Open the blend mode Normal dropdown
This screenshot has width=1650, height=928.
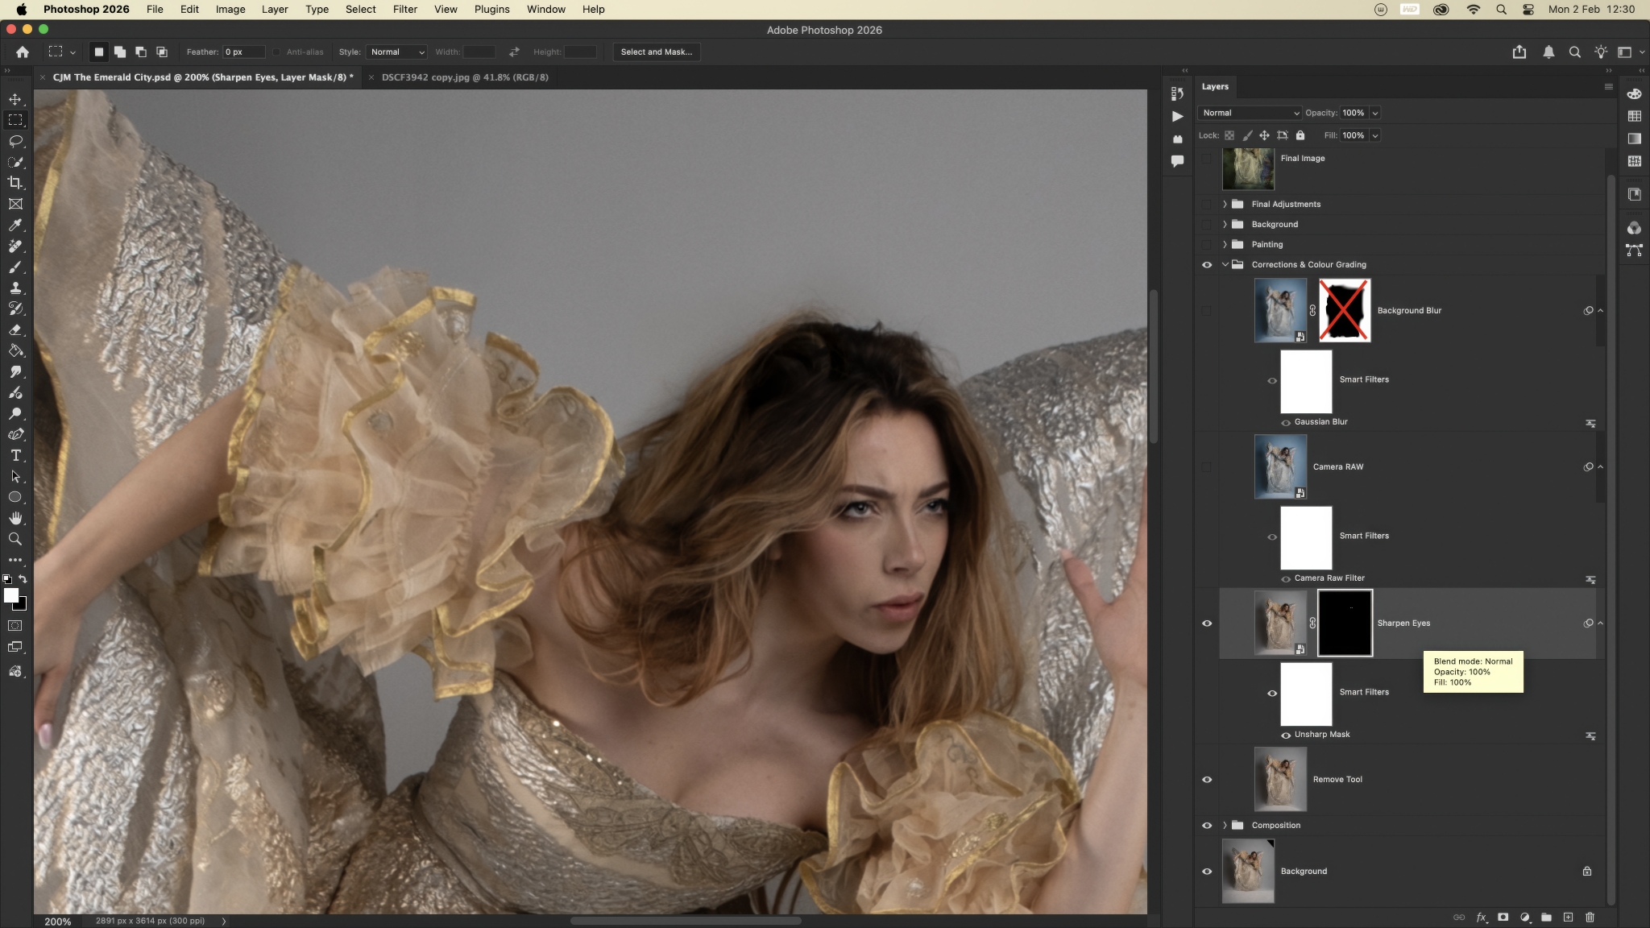(x=1249, y=113)
